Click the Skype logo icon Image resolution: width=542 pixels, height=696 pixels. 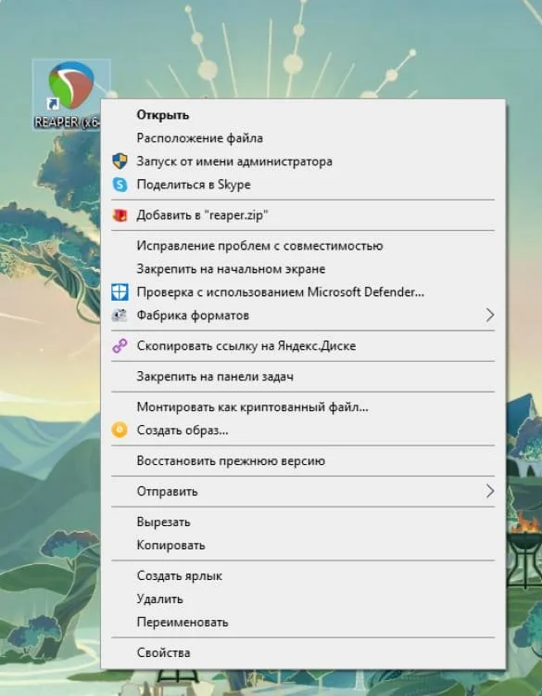(120, 185)
